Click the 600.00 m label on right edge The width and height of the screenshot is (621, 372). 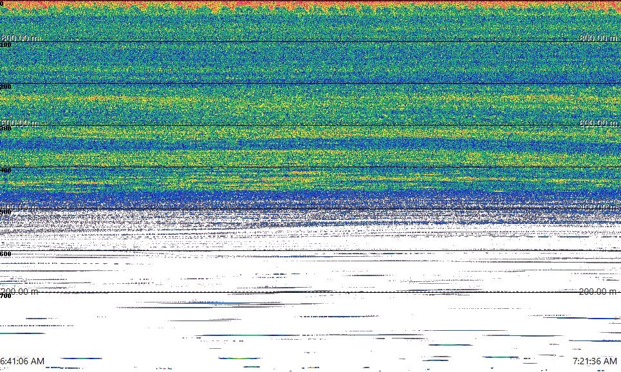tap(598, 123)
